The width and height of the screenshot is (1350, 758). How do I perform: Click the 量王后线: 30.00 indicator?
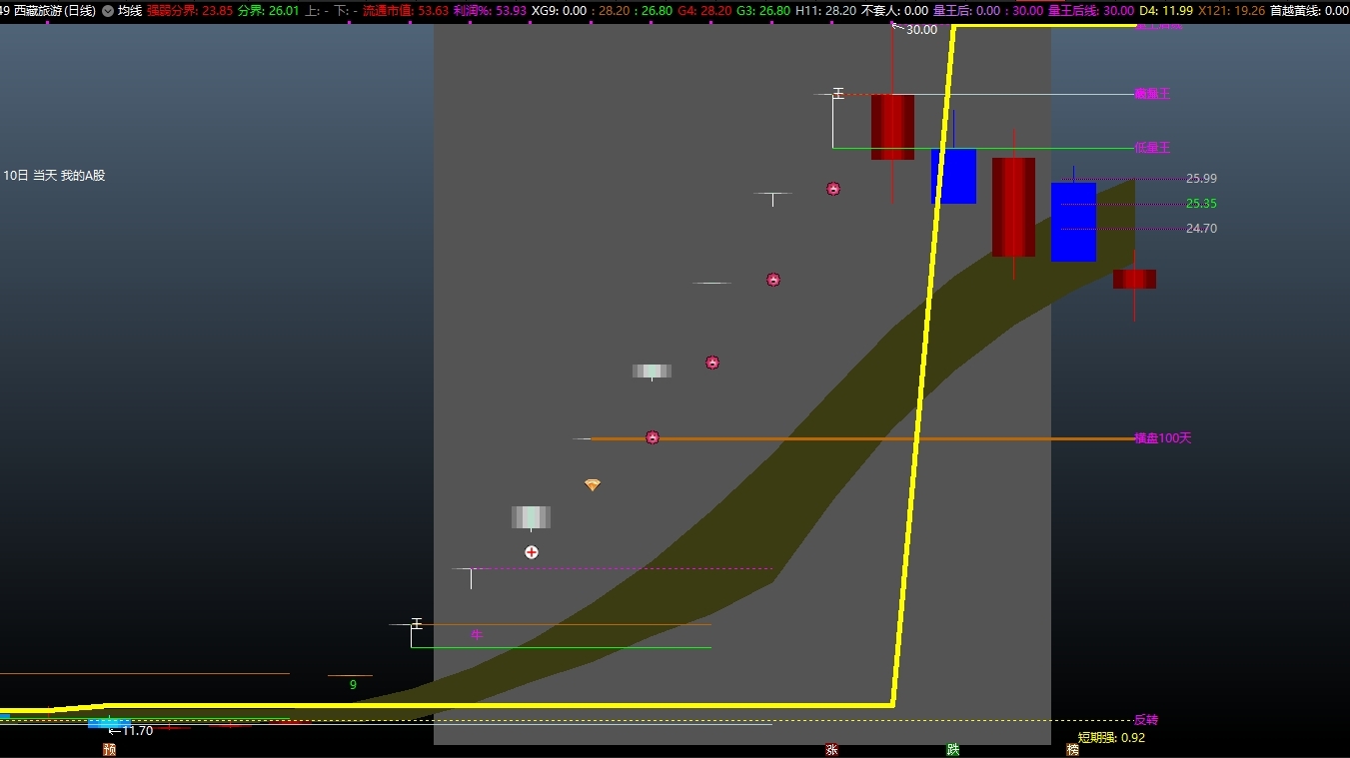[1091, 11]
